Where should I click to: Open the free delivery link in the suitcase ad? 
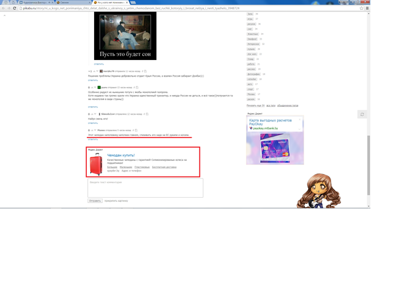(164, 167)
